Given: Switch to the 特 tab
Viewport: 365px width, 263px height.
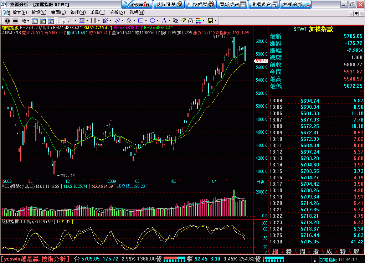Looking at the screenshot, I should click(343, 251).
